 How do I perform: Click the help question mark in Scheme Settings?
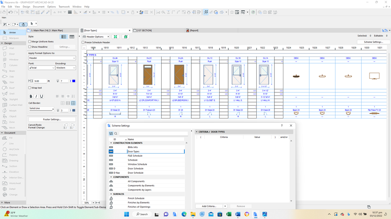tap(282, 126)
